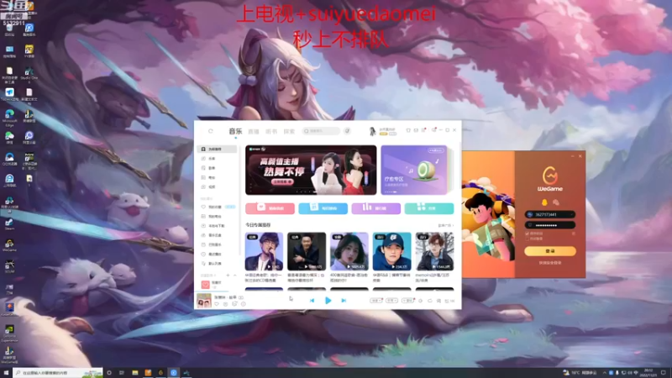The height and width of the screenshot is (378, 672).
Task: Open the now-playing album cover in player bar
Action: point(203,301)
